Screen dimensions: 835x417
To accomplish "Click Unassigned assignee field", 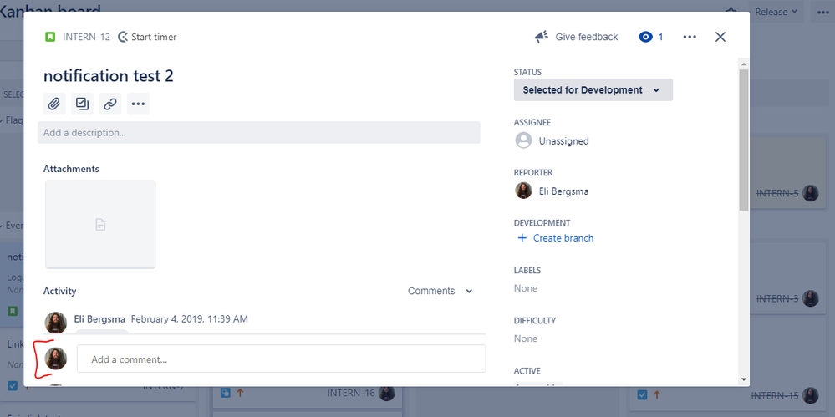I will click(x=552, y=141).
